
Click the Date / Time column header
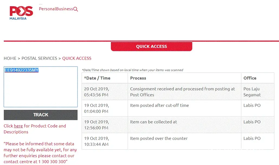click(97, 78)
